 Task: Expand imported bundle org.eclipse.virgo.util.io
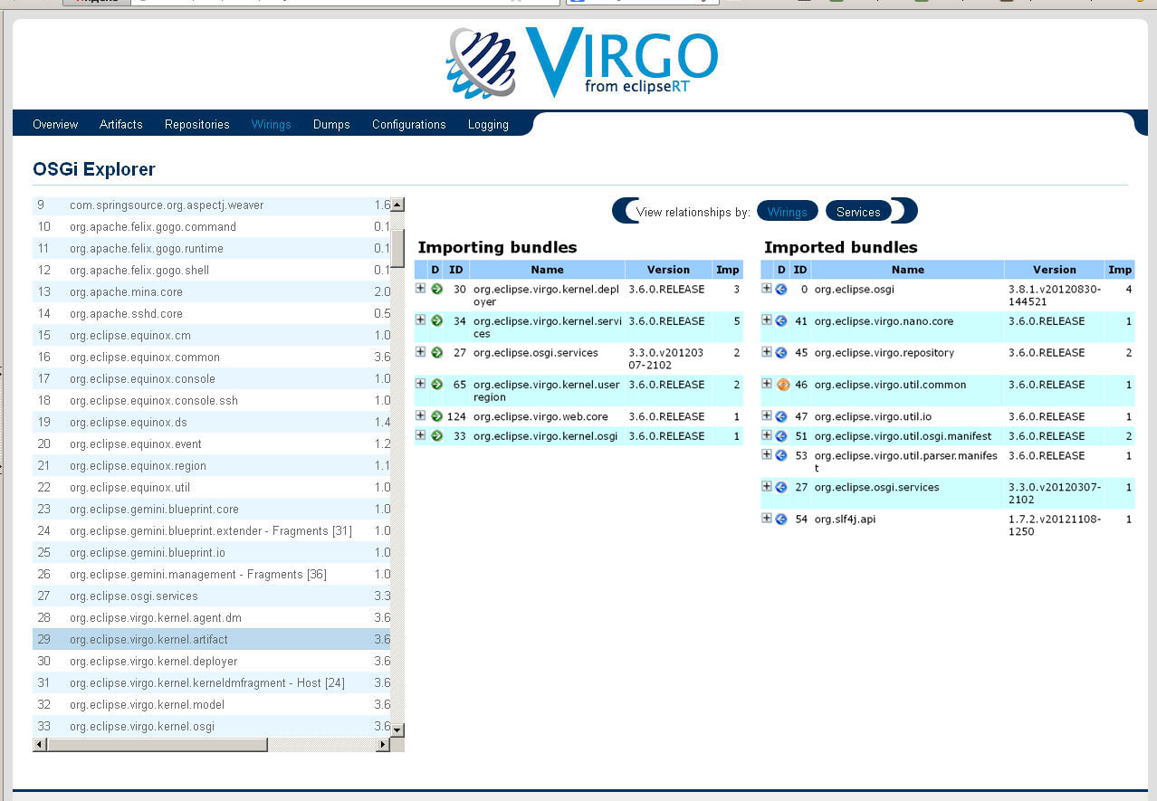click(x=767, y=415)
